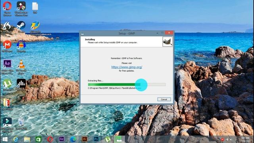The height and width of the screenshot is (143, 254).
Task: Click the extracted file path text
Action: 114,88
